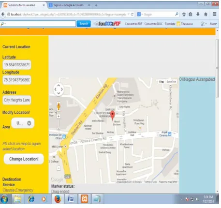Viewport: 221px width, 208px height.
Task: Open the toolbar More dropdown
Action: point(213,24)
